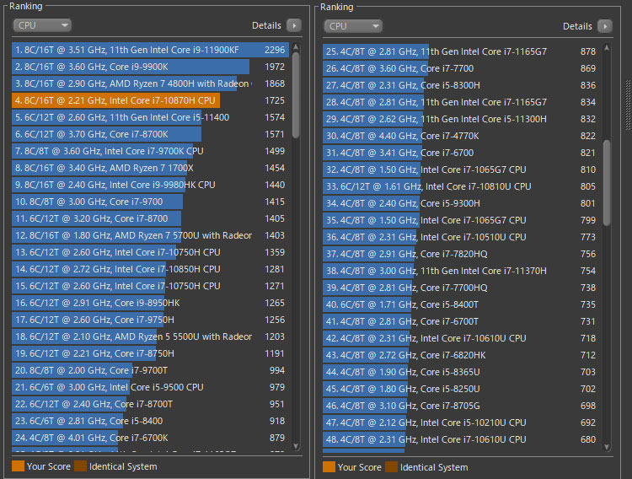The height and width of the screenshot is (479, 632).
Task: Click the left ranking list scrollbar thumb
Action: (x=296, y=95)
